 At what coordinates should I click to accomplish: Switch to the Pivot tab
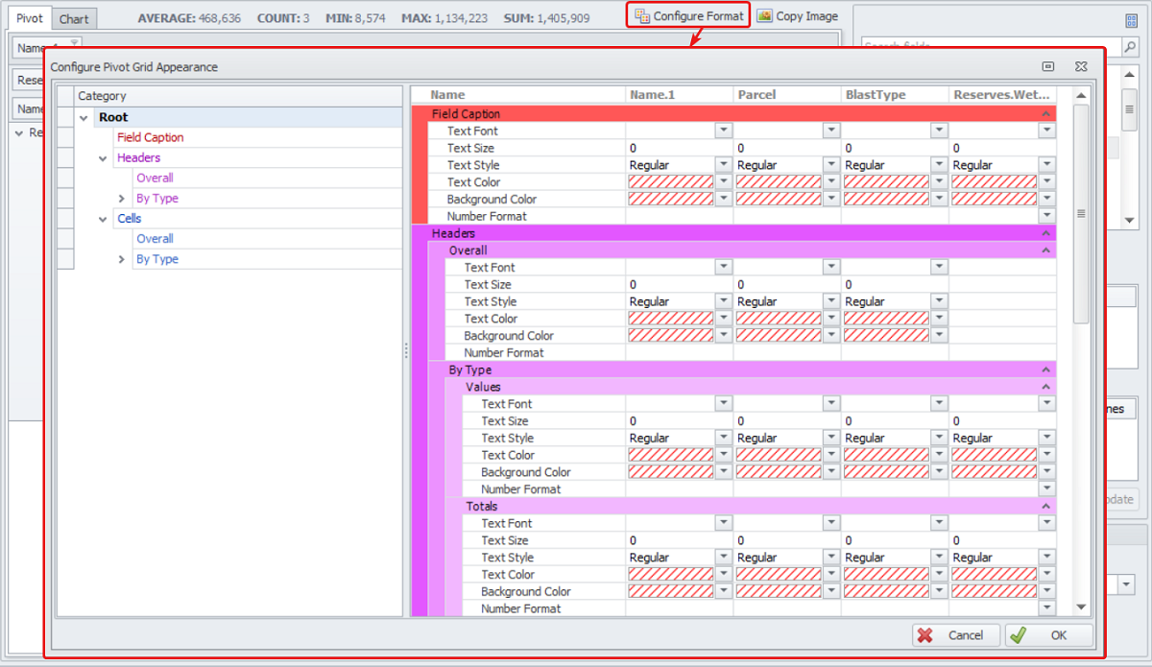[29, 18]
